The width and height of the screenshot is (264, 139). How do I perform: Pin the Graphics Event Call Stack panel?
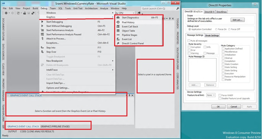pos(129,95)
